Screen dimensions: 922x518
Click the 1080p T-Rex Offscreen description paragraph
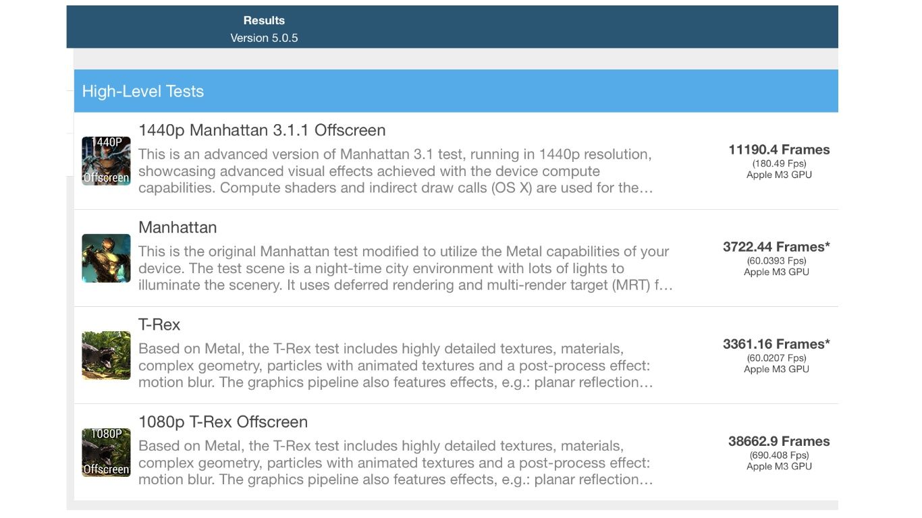point(396,463)
